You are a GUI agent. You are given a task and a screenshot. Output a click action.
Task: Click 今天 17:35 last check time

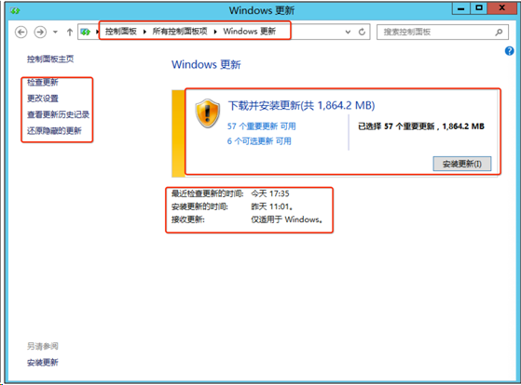coord(270,193)
